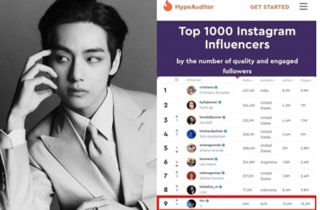Sort by the Engagement column header

306,80
